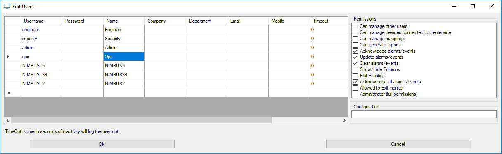The width and height of the screenshot is (502, 154).
Task: Toggle Clear alarms/events checkbox
Action: 355,63
